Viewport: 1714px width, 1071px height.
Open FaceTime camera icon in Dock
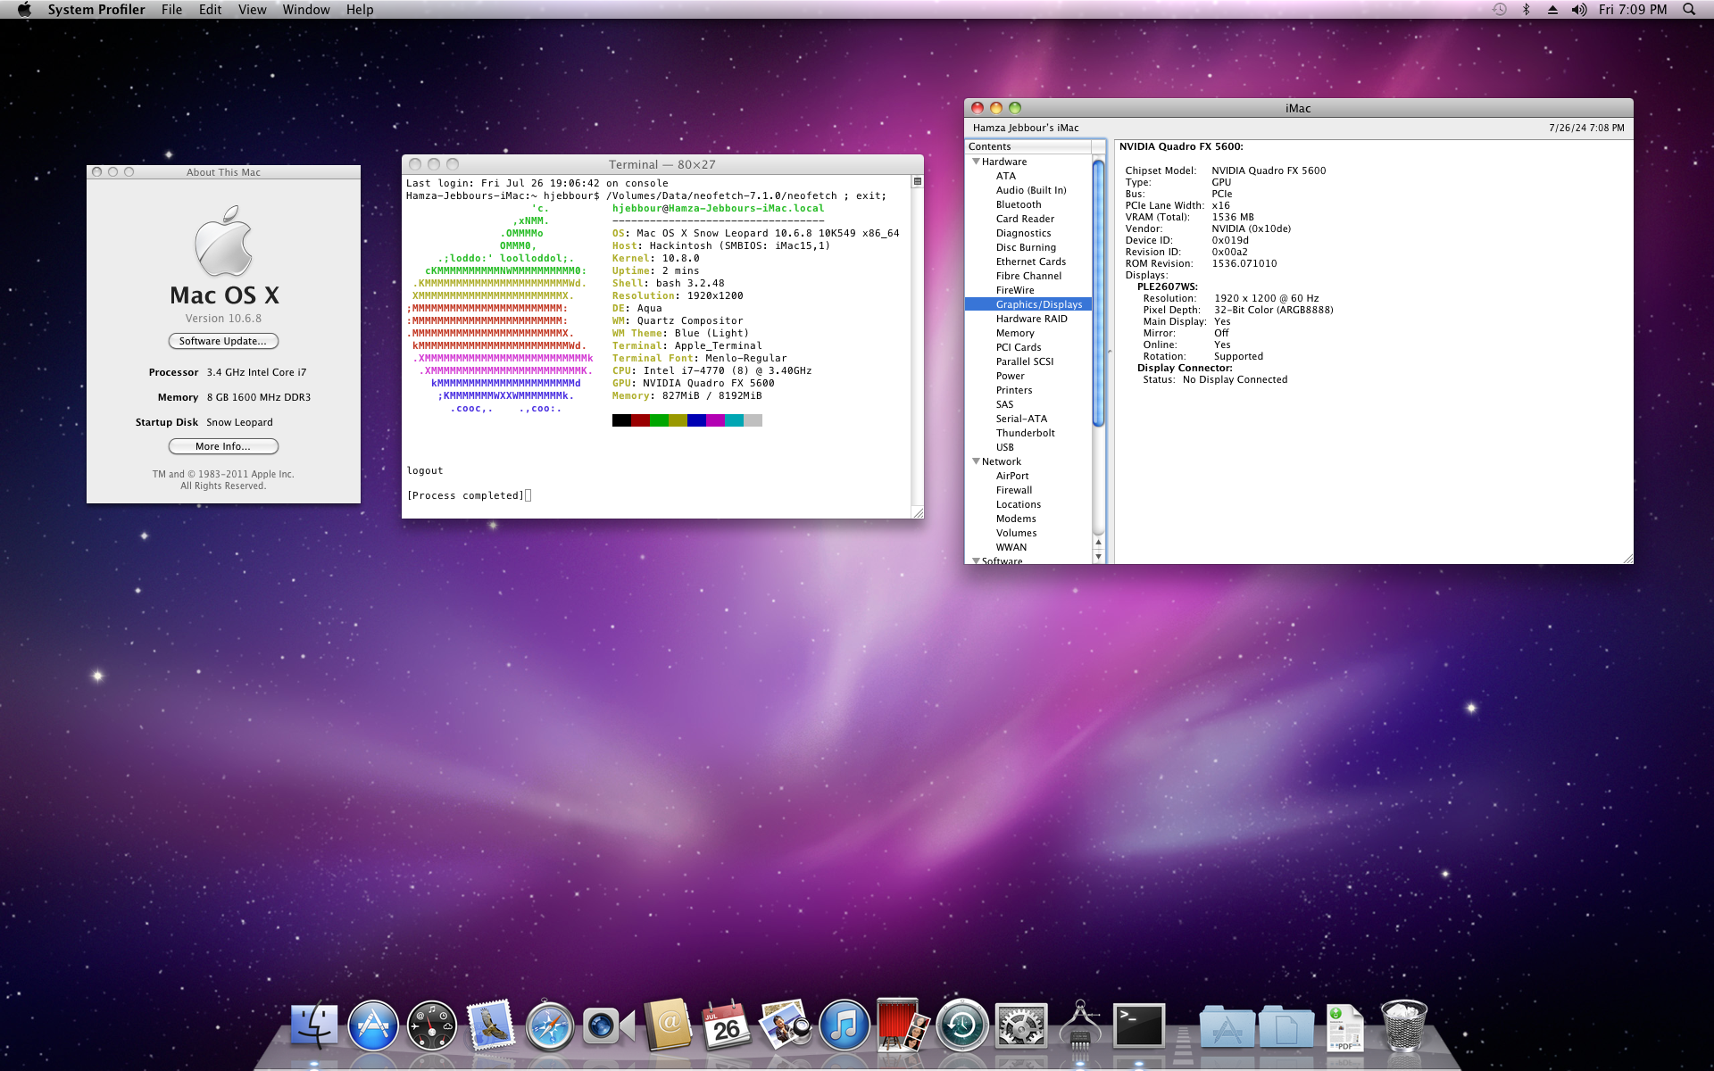[608, 1025]
